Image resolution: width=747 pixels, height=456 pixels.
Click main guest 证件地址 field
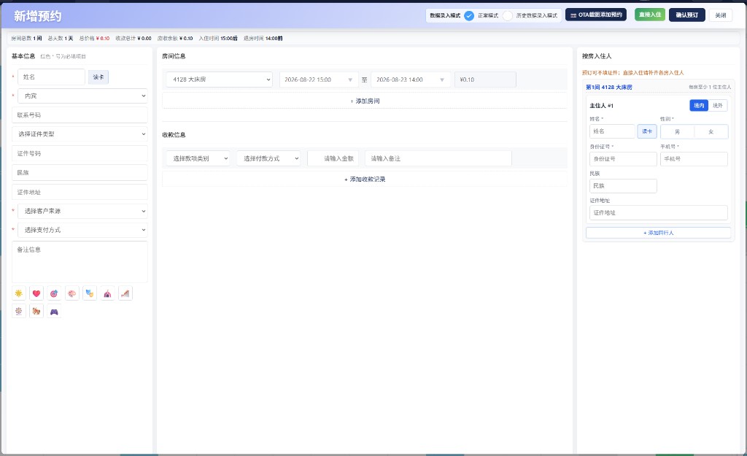click(659, 212)
